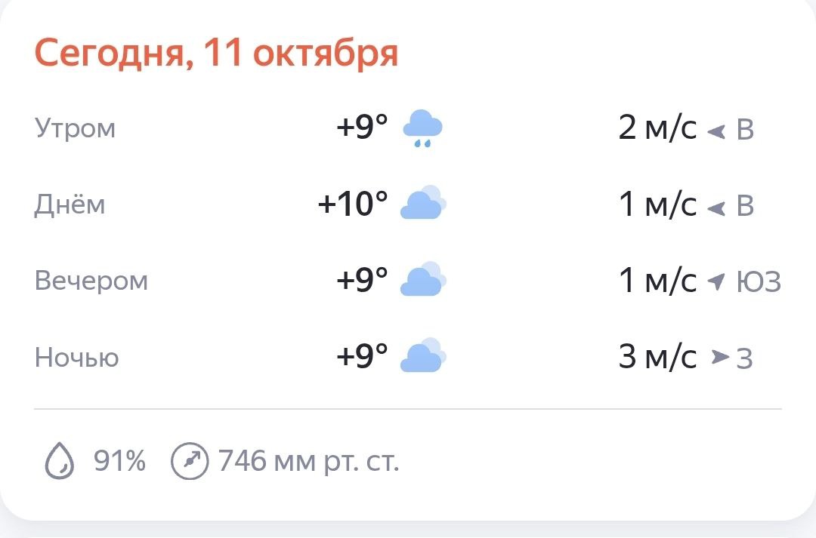The width and height of the screenshot is (816, 538).
Task: Click the 746 мм рт. ст. pressure value
Action: click(x=308, y=460)
